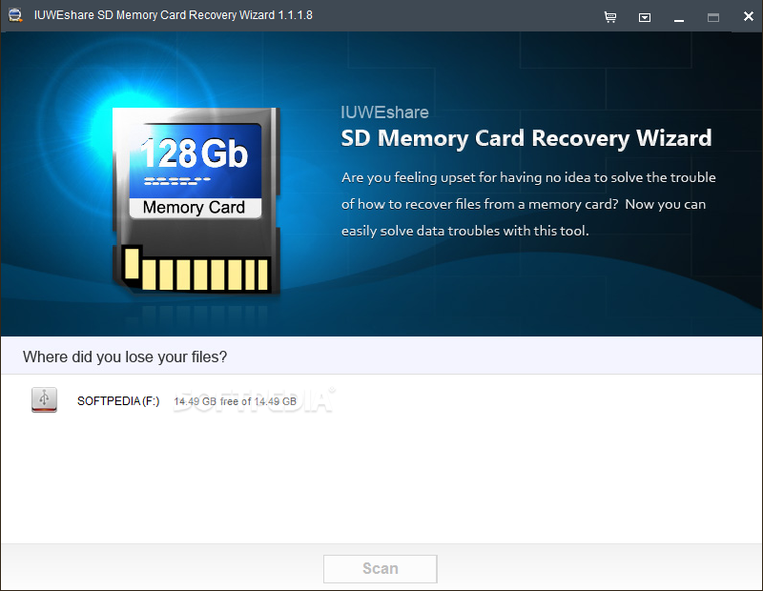The height and width of the screenshot is (591, 763).
Task: Click the 'SD Memory Card Recovery Wizard' title
Action: tap(526, 138)
